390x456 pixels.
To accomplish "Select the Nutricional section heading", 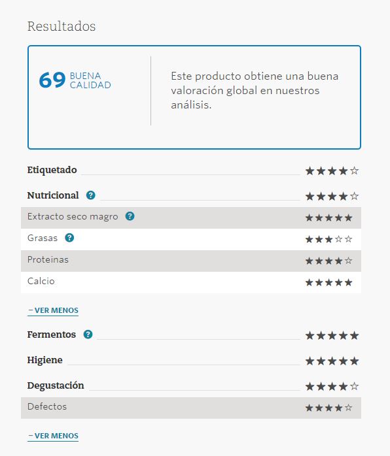I will (x=53, y=195).
